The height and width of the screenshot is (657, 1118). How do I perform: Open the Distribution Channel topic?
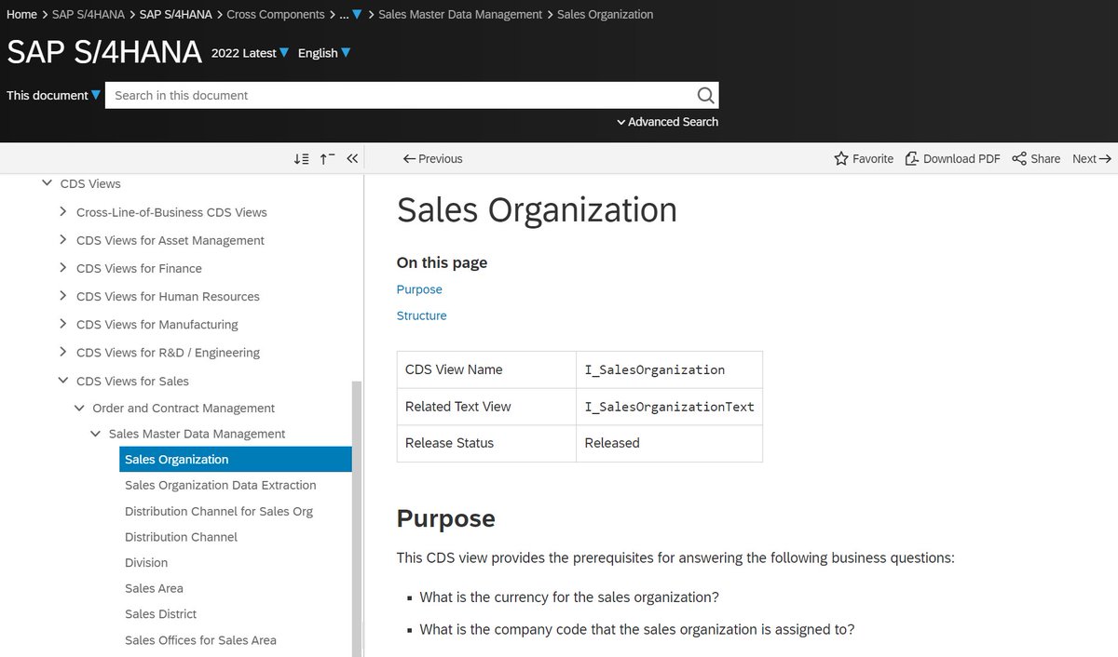(x=181, y=537)
